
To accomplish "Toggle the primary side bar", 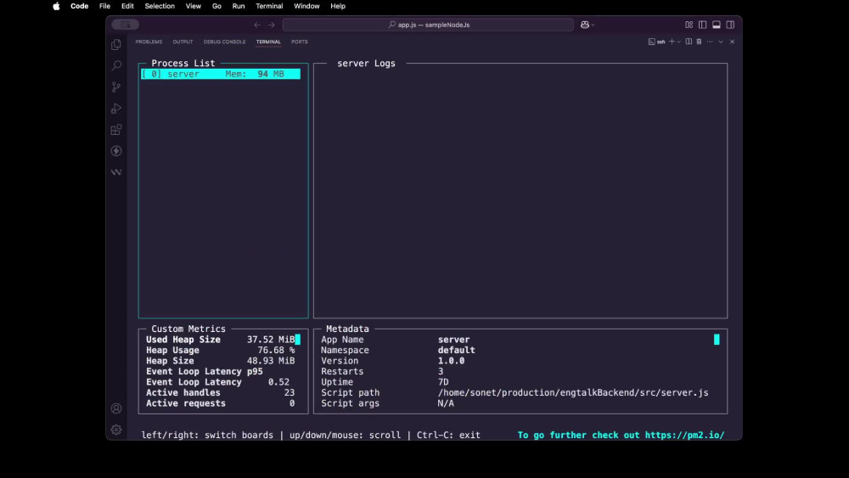I will [x=702, y=25].
